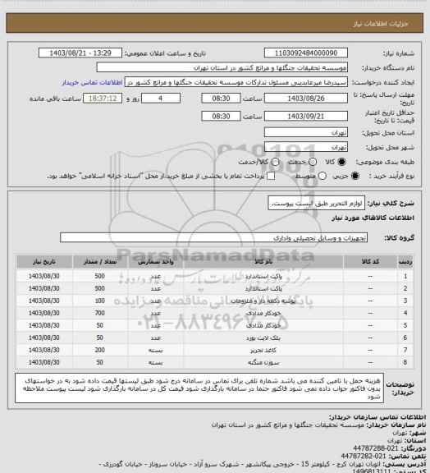Select row 4 item خودکار مدادی
This screenshot has height=473, width=430.
click(x=263, y=314)
